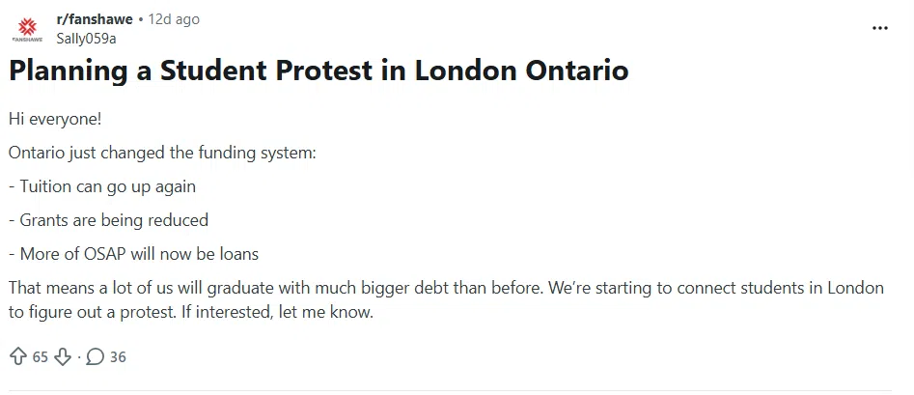
Task: Click the Fanshawe subreddit avatar logo
Action: click(x=27, y=28)
